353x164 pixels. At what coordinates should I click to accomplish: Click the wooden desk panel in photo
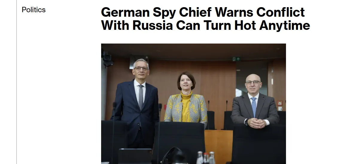click(x=218, y=146)
